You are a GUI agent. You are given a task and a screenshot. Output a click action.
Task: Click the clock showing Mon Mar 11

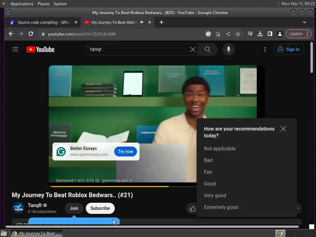tap(298, 4)
